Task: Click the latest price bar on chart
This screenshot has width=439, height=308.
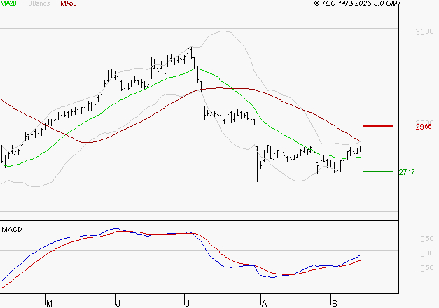Action: pyautogui.click(x=361, y=148)
